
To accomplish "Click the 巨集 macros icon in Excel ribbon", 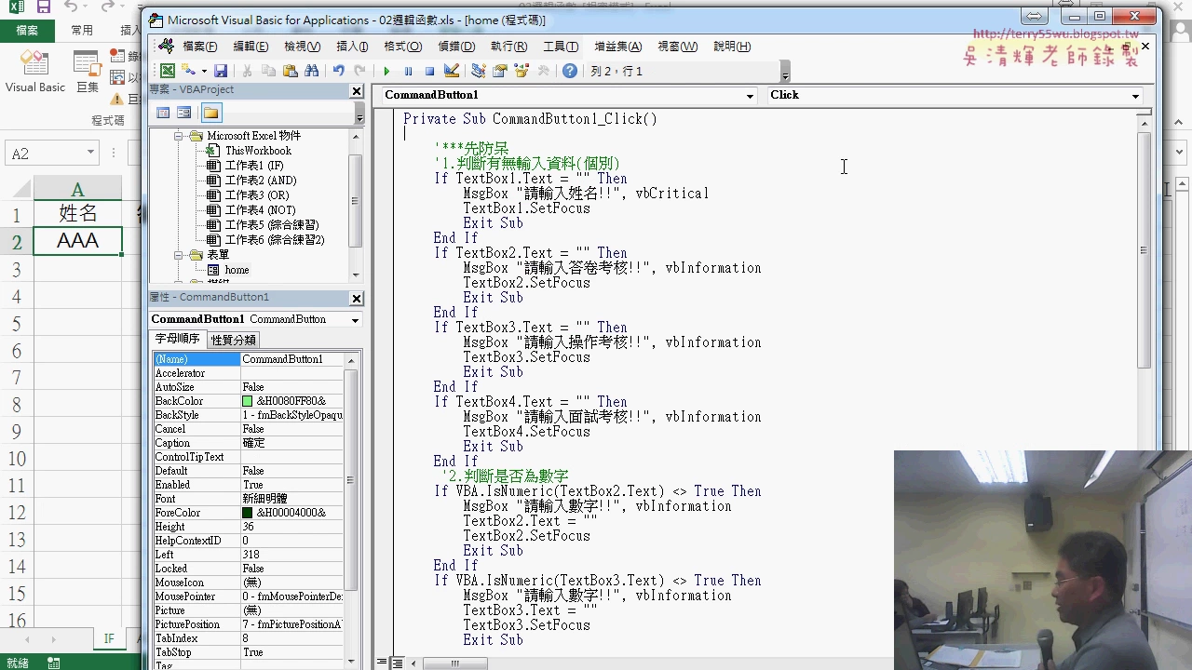I will (88, 70).
